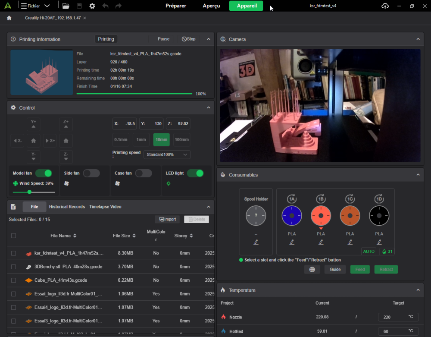431x337 pixels.
Task: Home the Z axis with house icon
Action: point(66,141)
